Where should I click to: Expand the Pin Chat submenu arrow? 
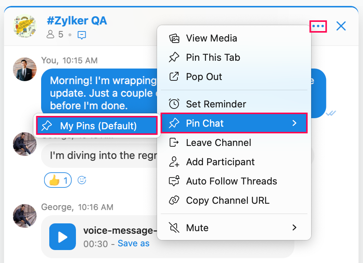click(294, 123)
